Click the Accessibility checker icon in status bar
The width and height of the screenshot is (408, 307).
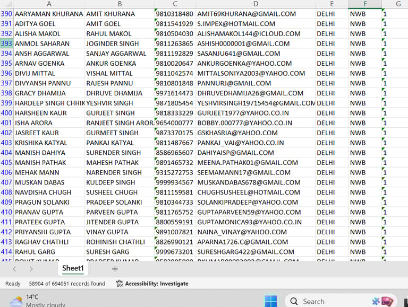click(x=120, y=284)
